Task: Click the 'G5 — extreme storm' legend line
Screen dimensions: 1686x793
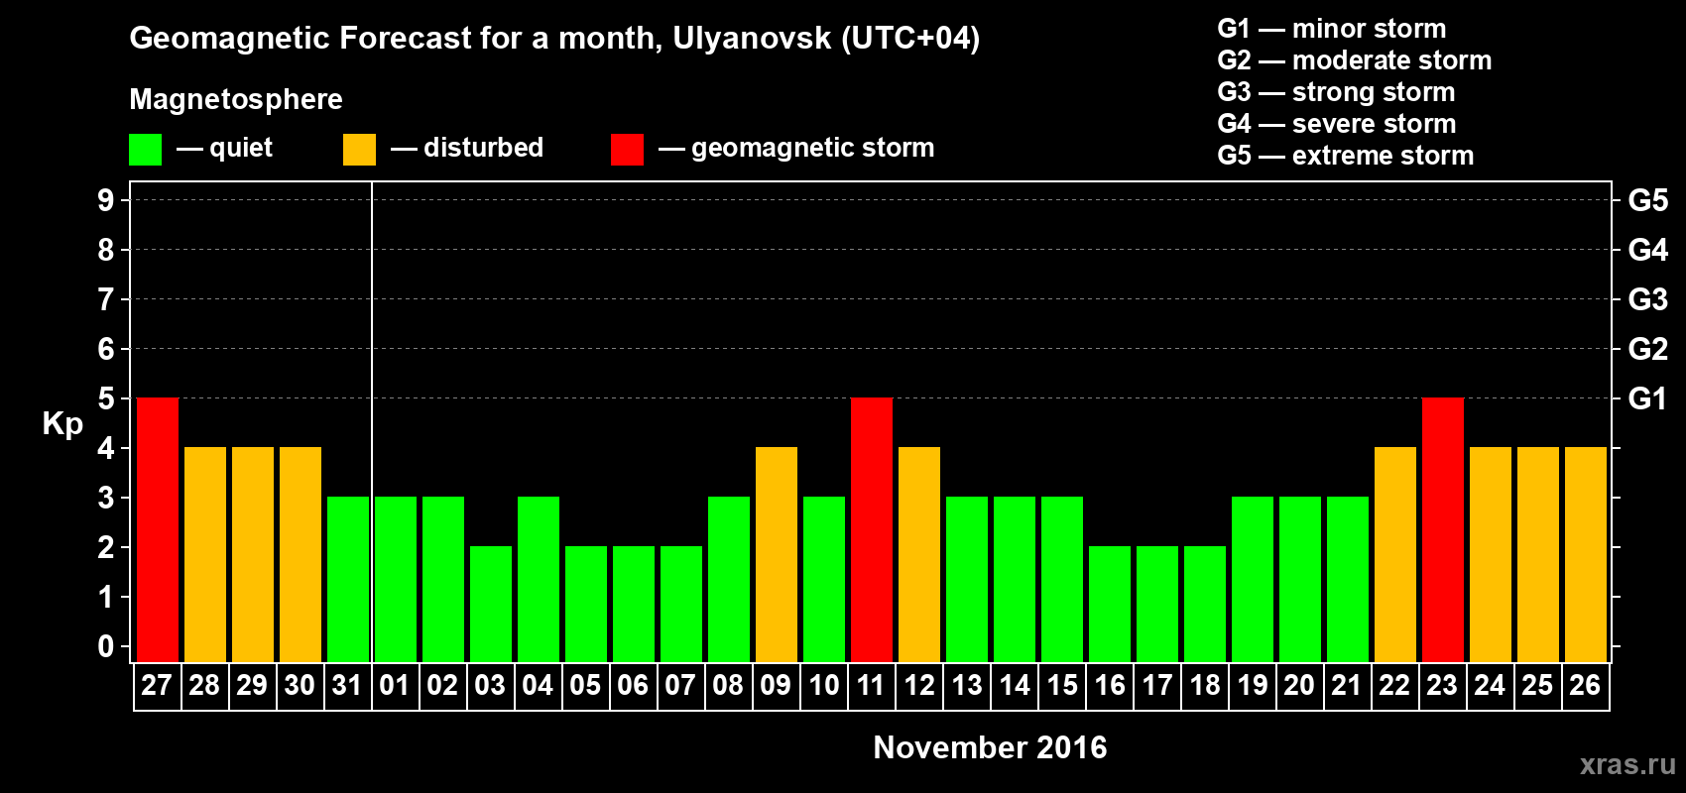Action: (1346, 156)
